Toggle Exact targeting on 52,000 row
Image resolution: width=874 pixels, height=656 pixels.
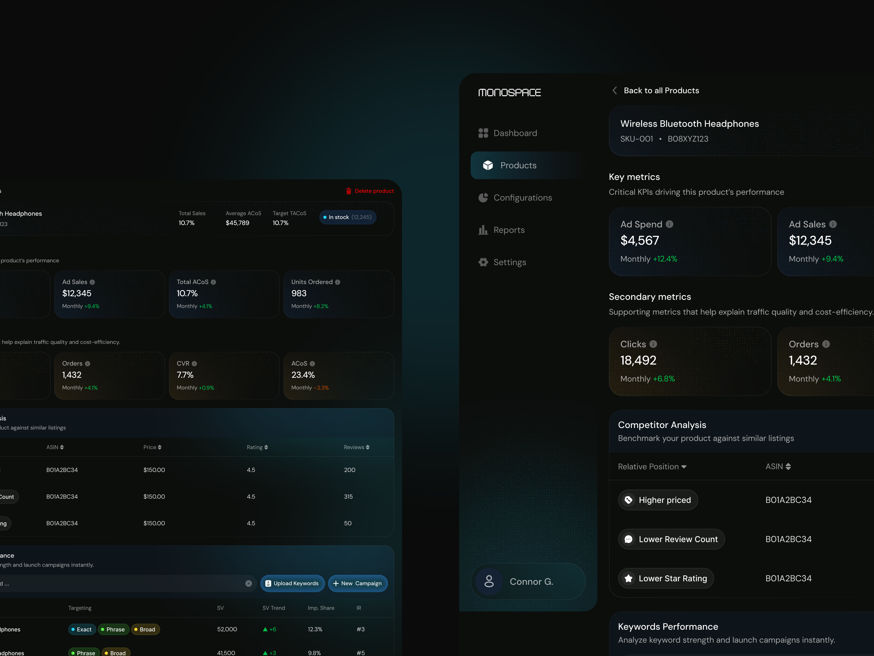click(x=82, y=629)
